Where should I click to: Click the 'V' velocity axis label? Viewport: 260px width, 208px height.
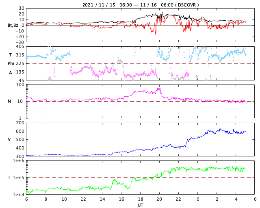(x=9, y=139)
